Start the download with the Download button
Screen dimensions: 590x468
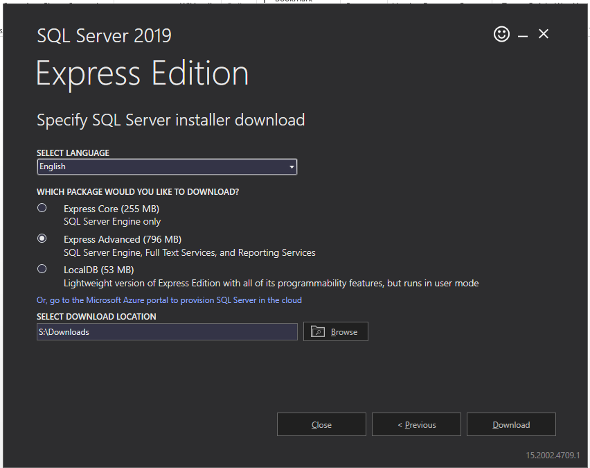[511, 425]
